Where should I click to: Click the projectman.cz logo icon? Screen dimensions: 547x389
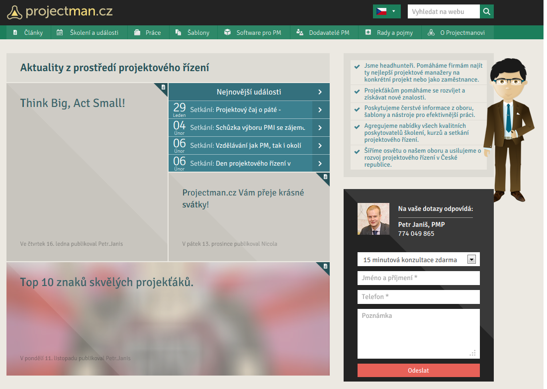(x=15, y=11)
